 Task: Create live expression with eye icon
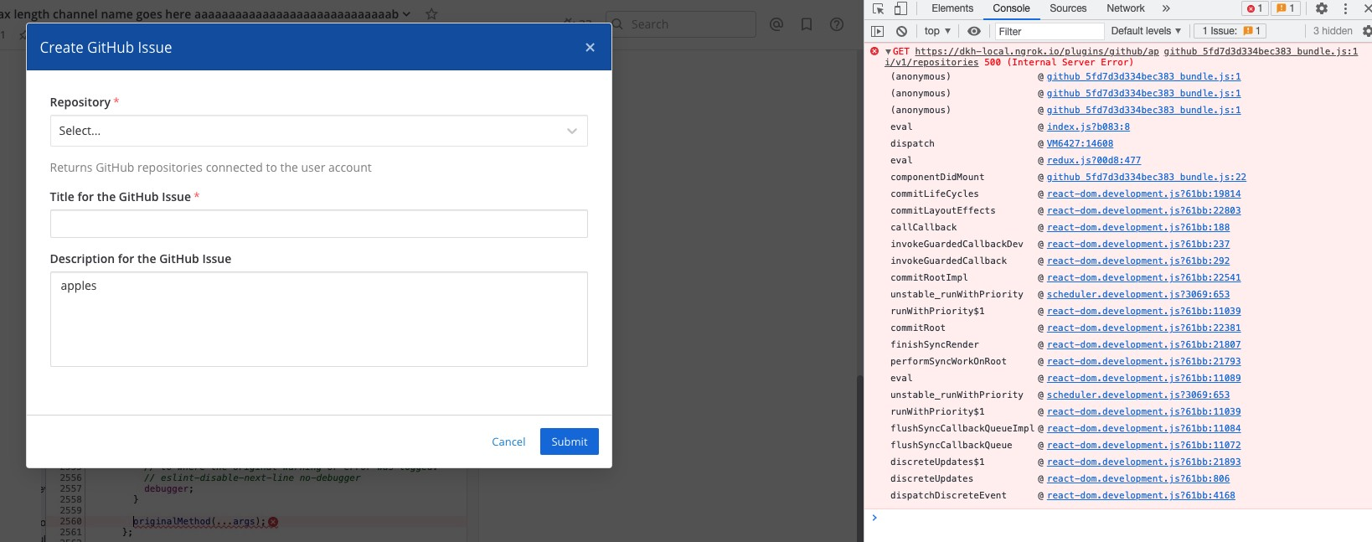pyautogui.click(x=973, y=31)
